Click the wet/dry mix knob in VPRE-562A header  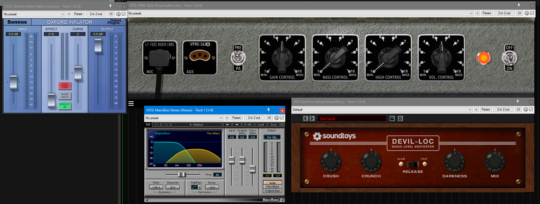click(527, 13)
